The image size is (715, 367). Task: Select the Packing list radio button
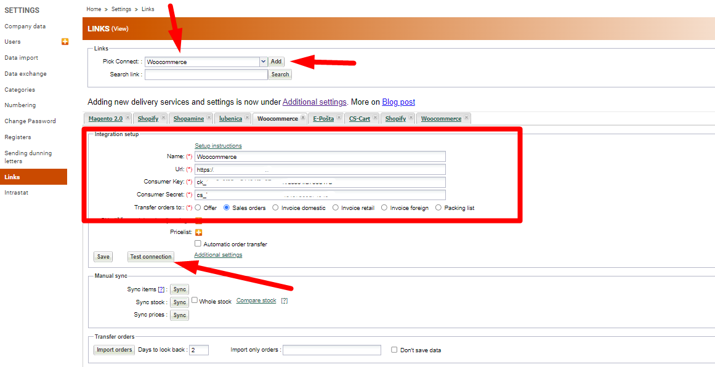pos(438,208)
